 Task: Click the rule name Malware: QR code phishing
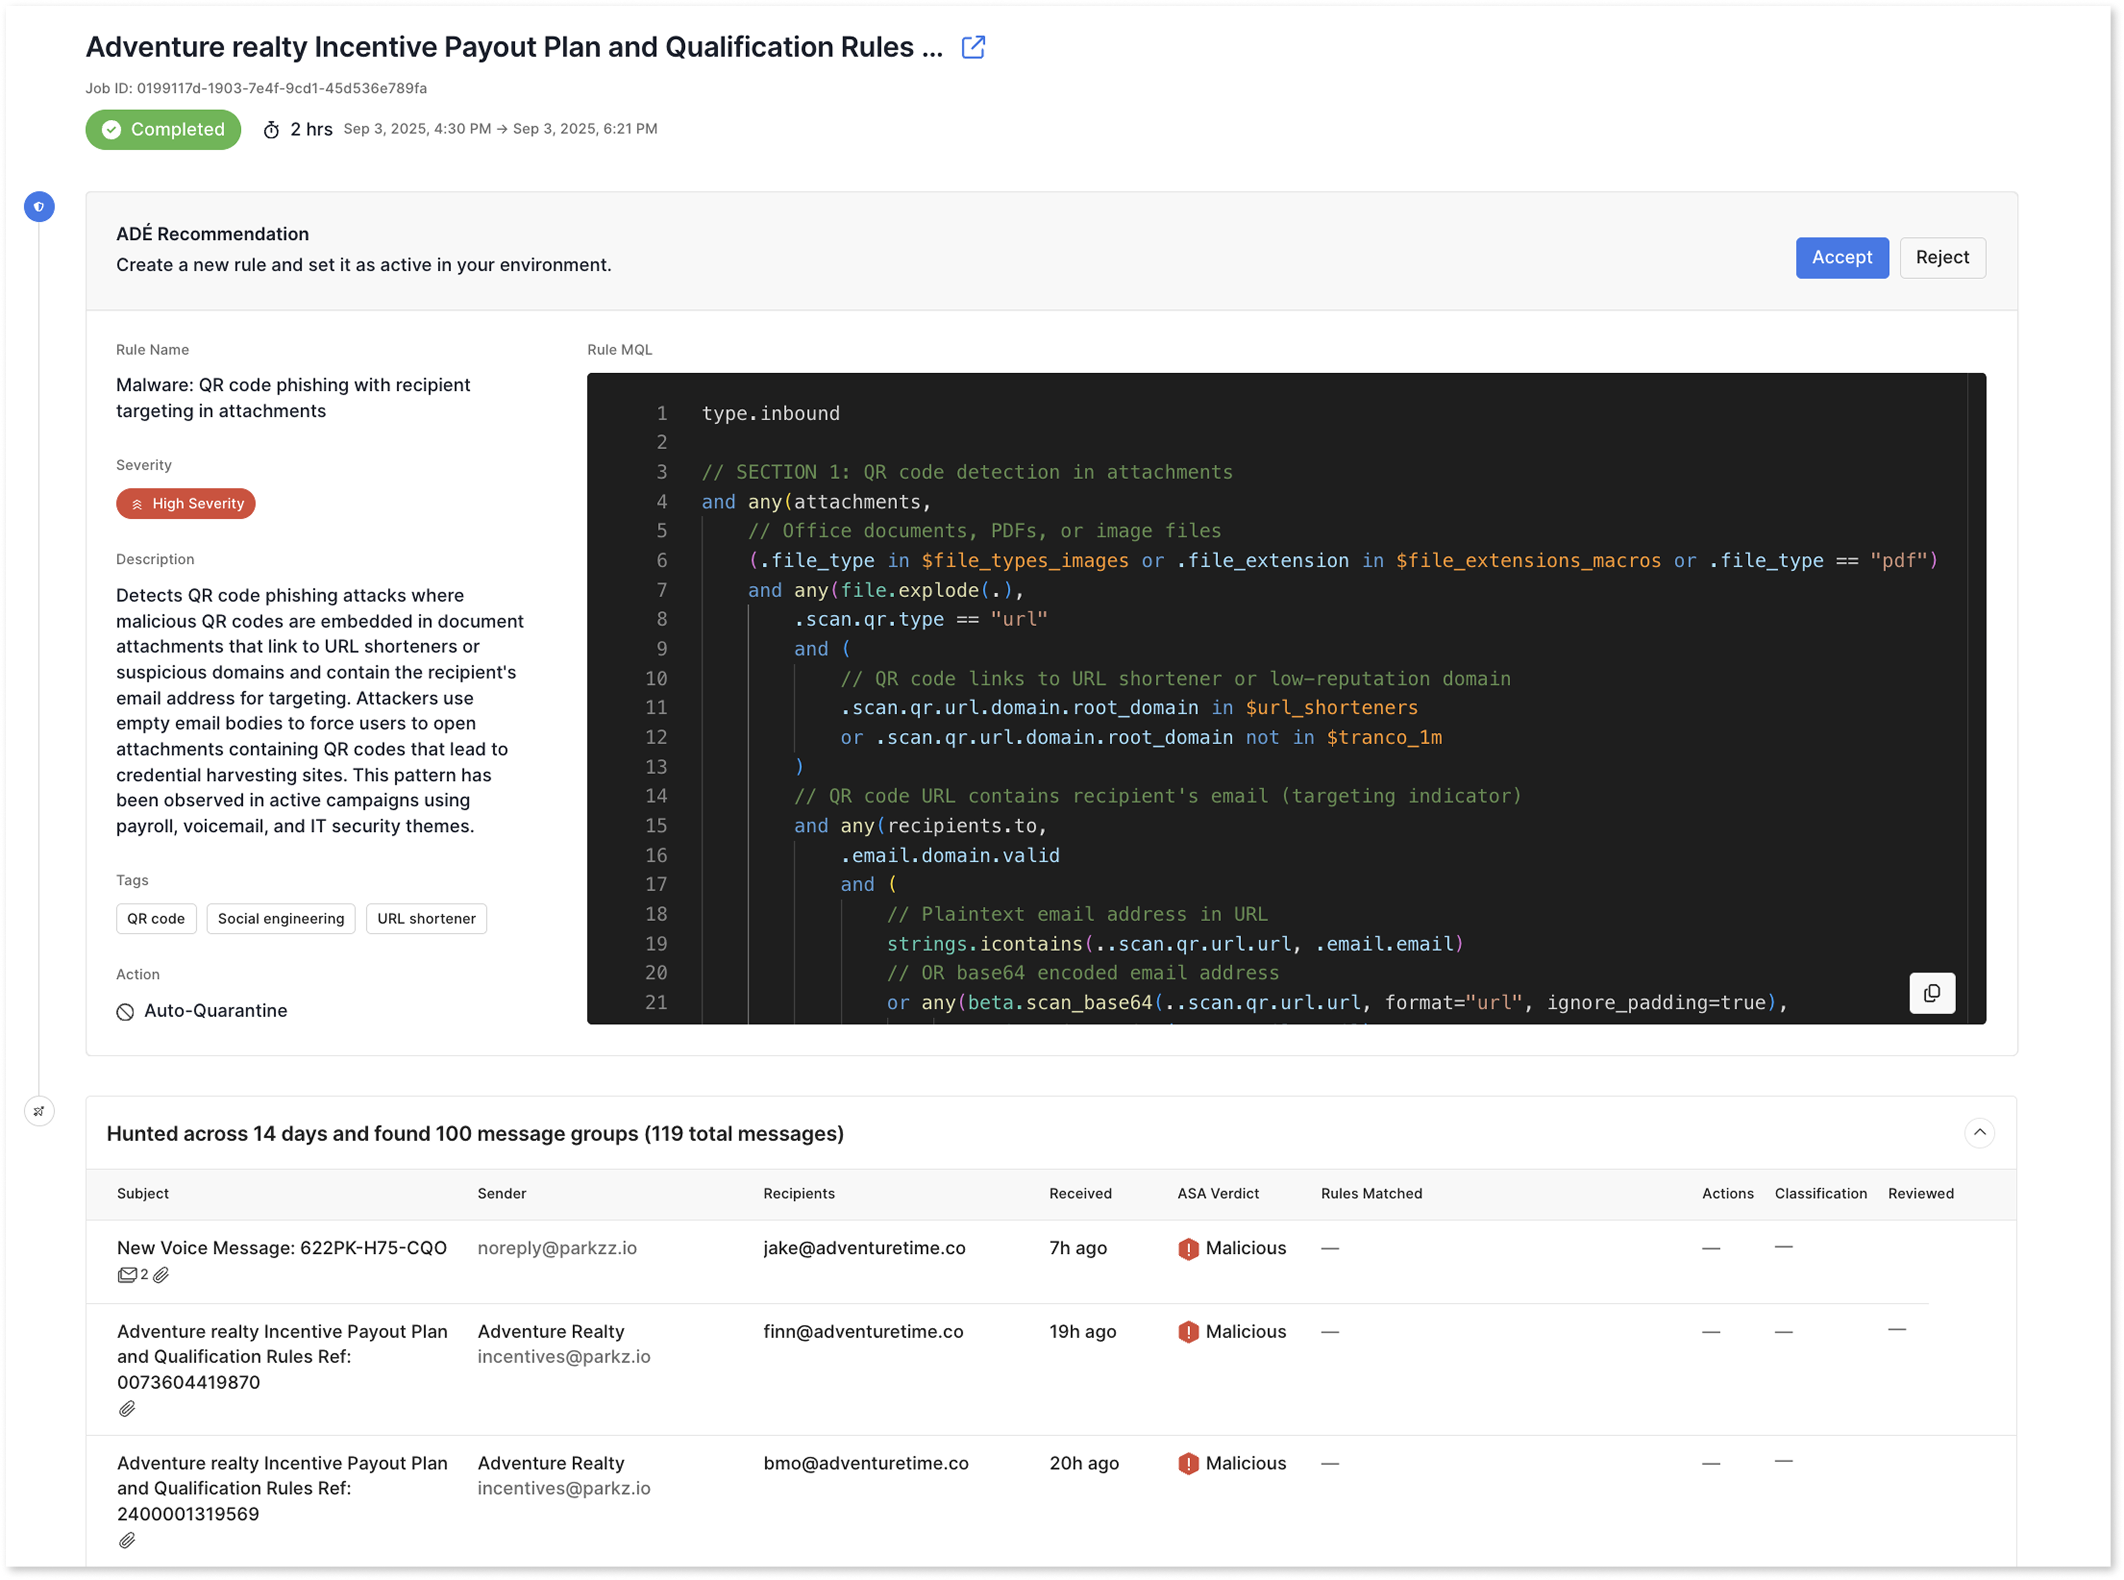pyautogui.click(x=293, y=398)
